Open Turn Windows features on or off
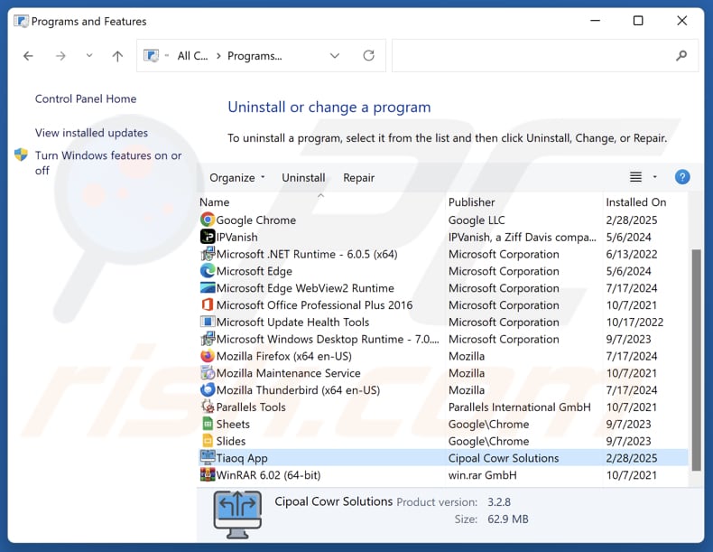The width and height of the screenshot is (713, 552). (x=108, y=163)
